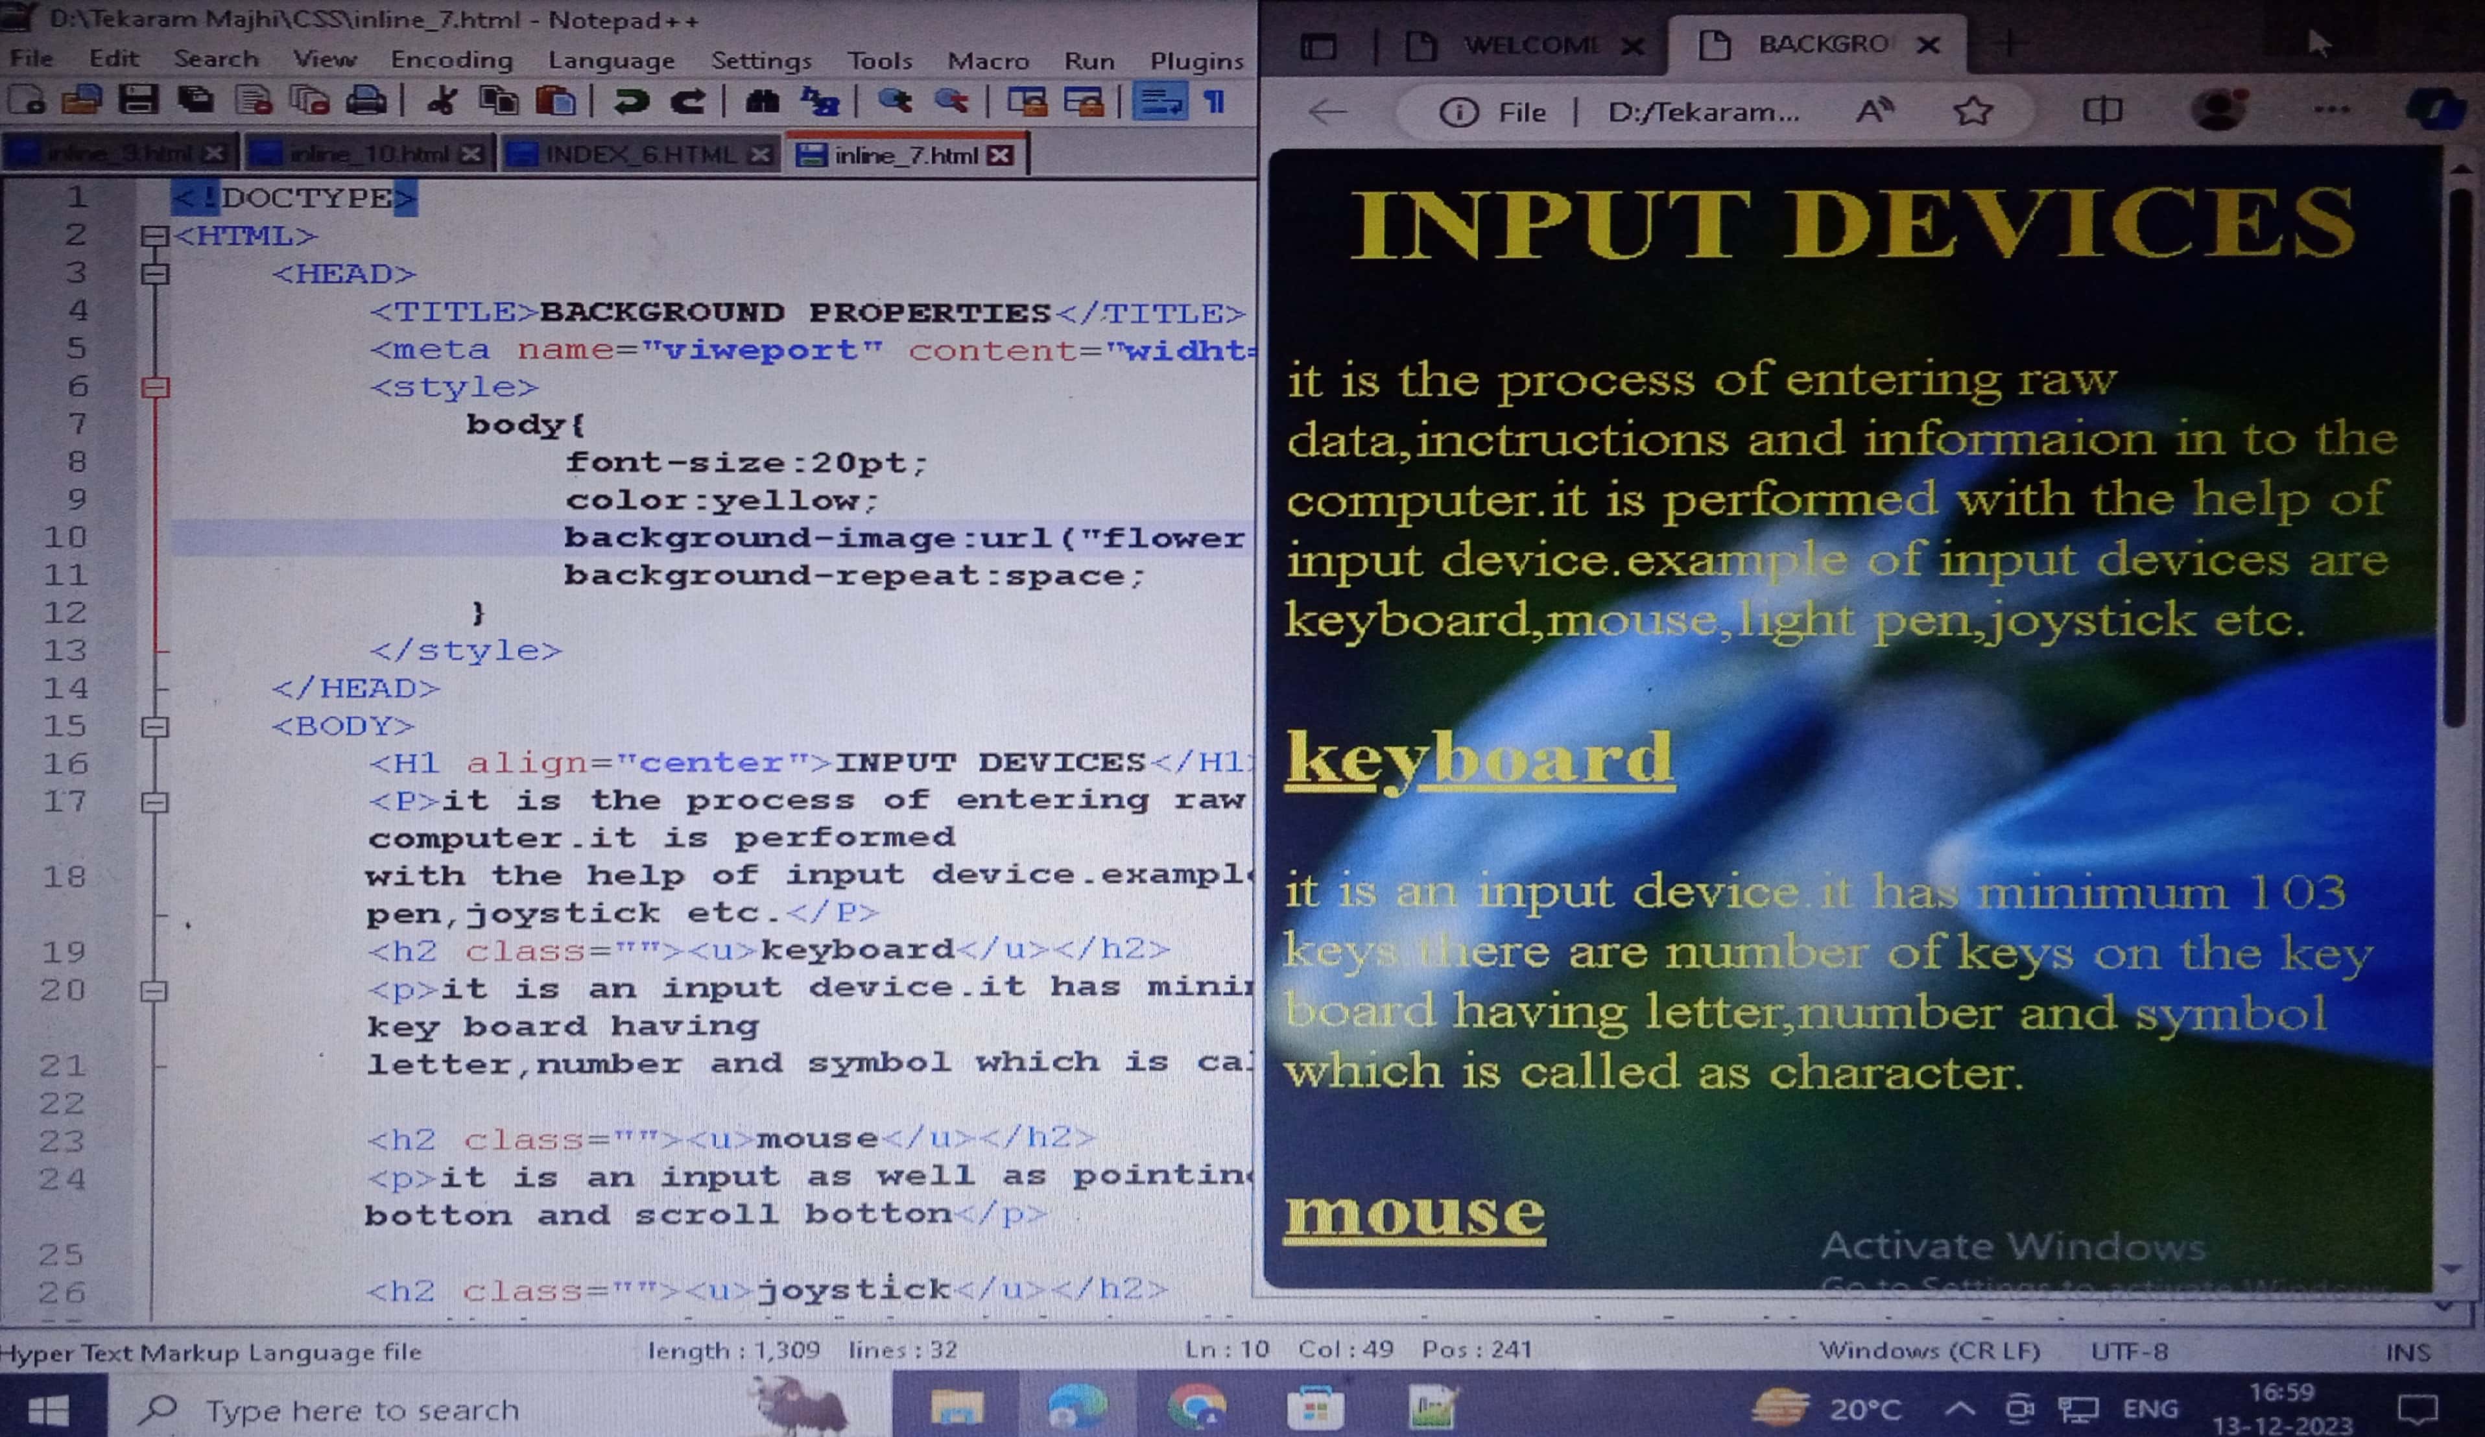Click the Zoom In magnifier icon
The height and width of the screenshot is (1437, 2485).
pyautogui.click(x=894, y=101)
